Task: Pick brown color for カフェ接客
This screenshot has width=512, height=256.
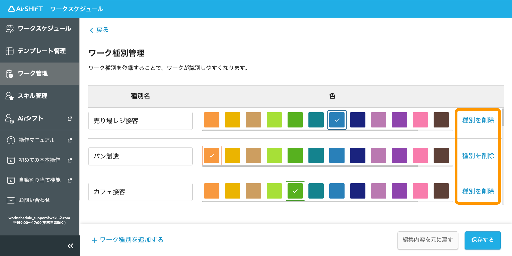Action: 441,191
